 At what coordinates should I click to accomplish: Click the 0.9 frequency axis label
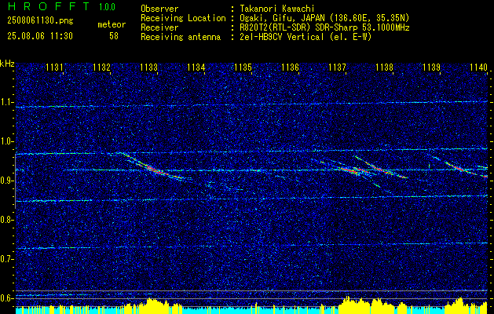pos(6,181)
